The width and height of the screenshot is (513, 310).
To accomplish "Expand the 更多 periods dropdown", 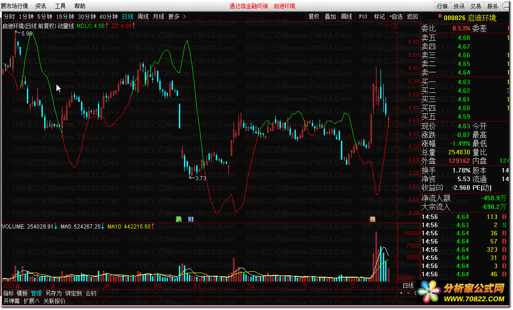I will coord(177,16).
